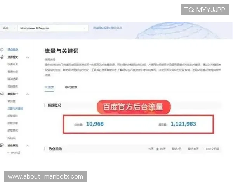Viewport: 233px width, 186px height.
Task: Open 快速收录 in the sidebar
Action: 13,64
